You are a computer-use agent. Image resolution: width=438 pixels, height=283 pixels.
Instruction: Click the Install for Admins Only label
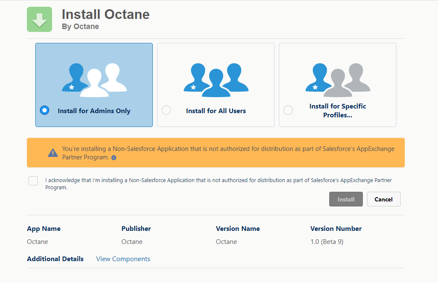point(94,111)
